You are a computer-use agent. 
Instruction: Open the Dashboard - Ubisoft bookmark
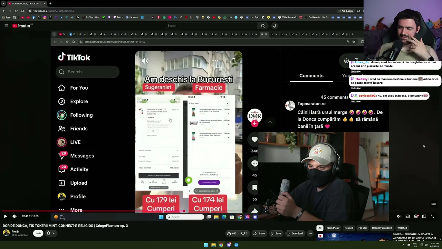point(316,17)
